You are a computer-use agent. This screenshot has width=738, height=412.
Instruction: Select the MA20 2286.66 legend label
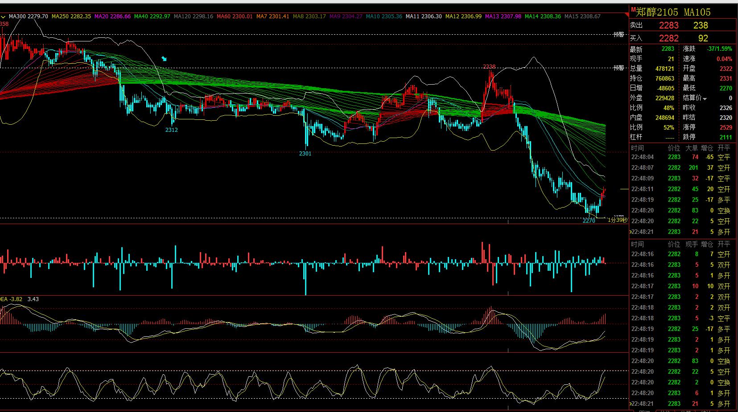(x=113, y=16)
